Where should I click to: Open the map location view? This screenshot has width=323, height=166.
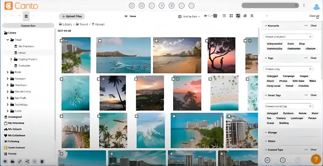coord(252,16)
